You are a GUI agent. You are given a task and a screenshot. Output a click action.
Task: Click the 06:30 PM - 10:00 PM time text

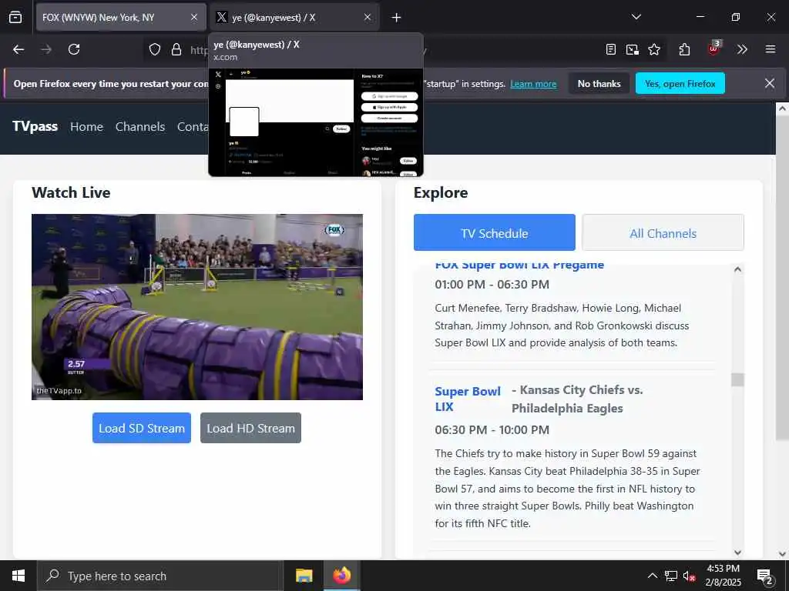[x=492, y=430]
